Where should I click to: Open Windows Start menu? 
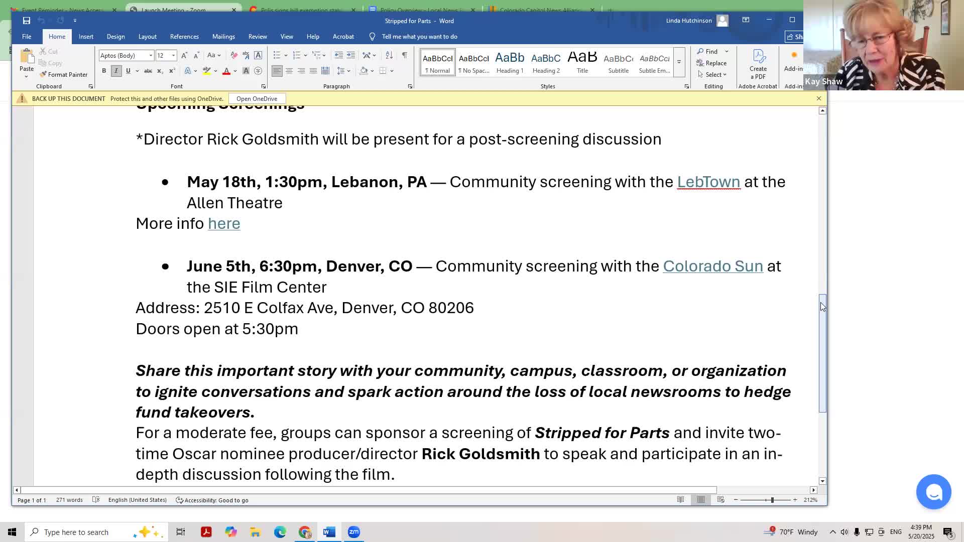(12, 532)
